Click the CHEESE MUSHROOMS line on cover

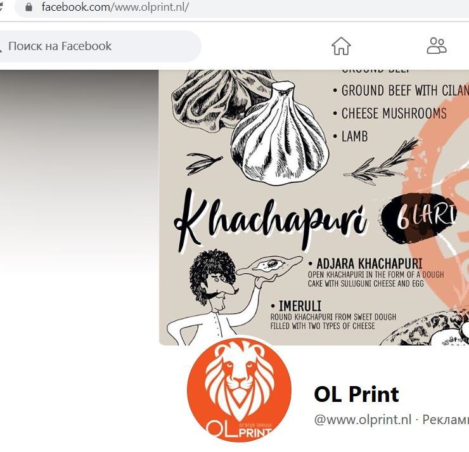click(394, 113)
